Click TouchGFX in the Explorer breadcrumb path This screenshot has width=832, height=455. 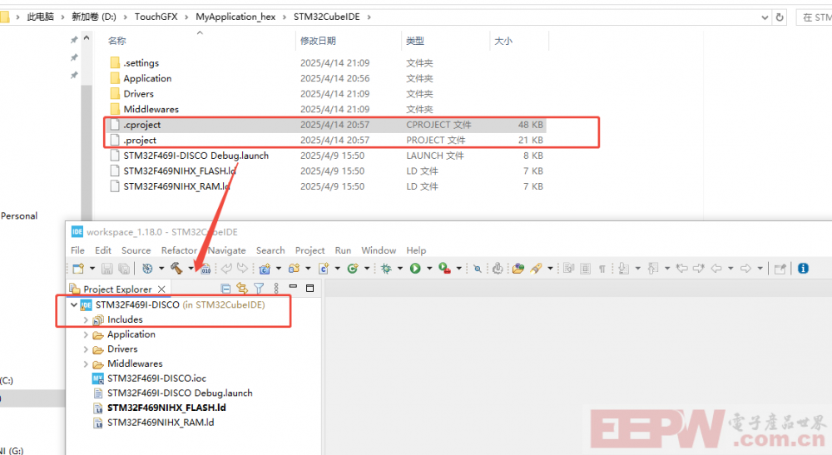point(156,17)
